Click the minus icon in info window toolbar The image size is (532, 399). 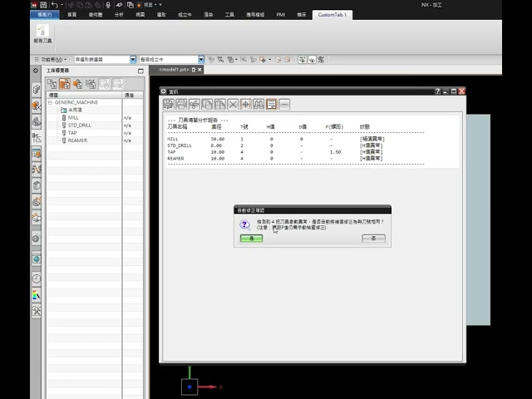pyautogui.click(x=284, y=104)
